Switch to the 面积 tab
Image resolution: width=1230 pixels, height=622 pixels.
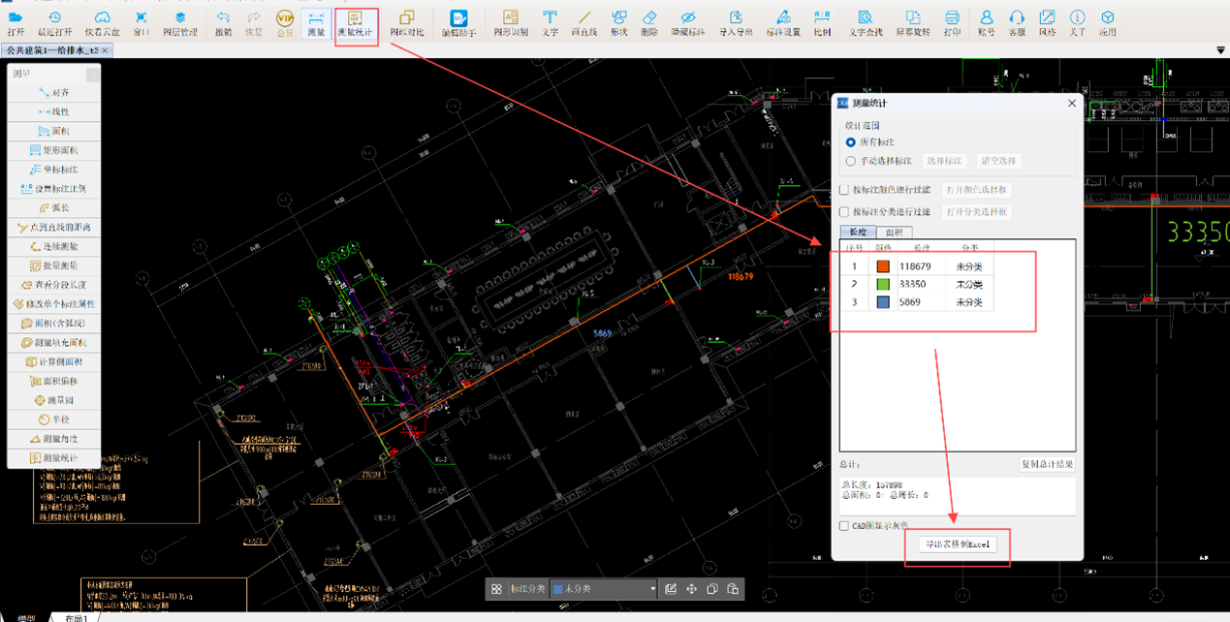tap(893, 233)
